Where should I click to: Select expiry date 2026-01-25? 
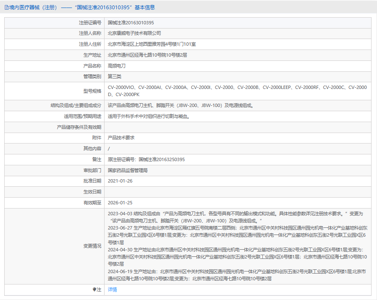coord(120,203)
